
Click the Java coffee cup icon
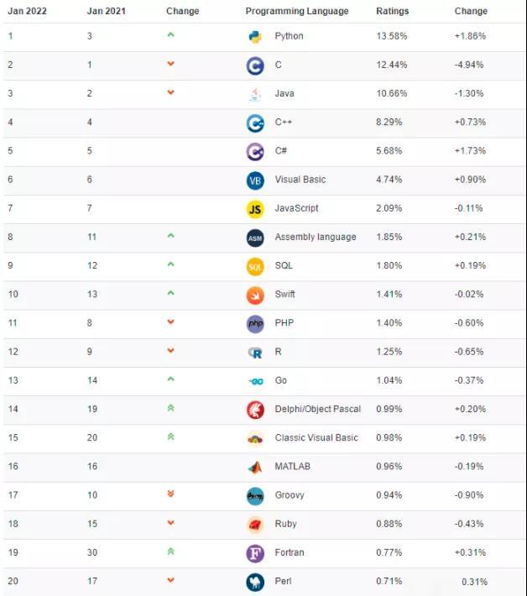point(255,94)
